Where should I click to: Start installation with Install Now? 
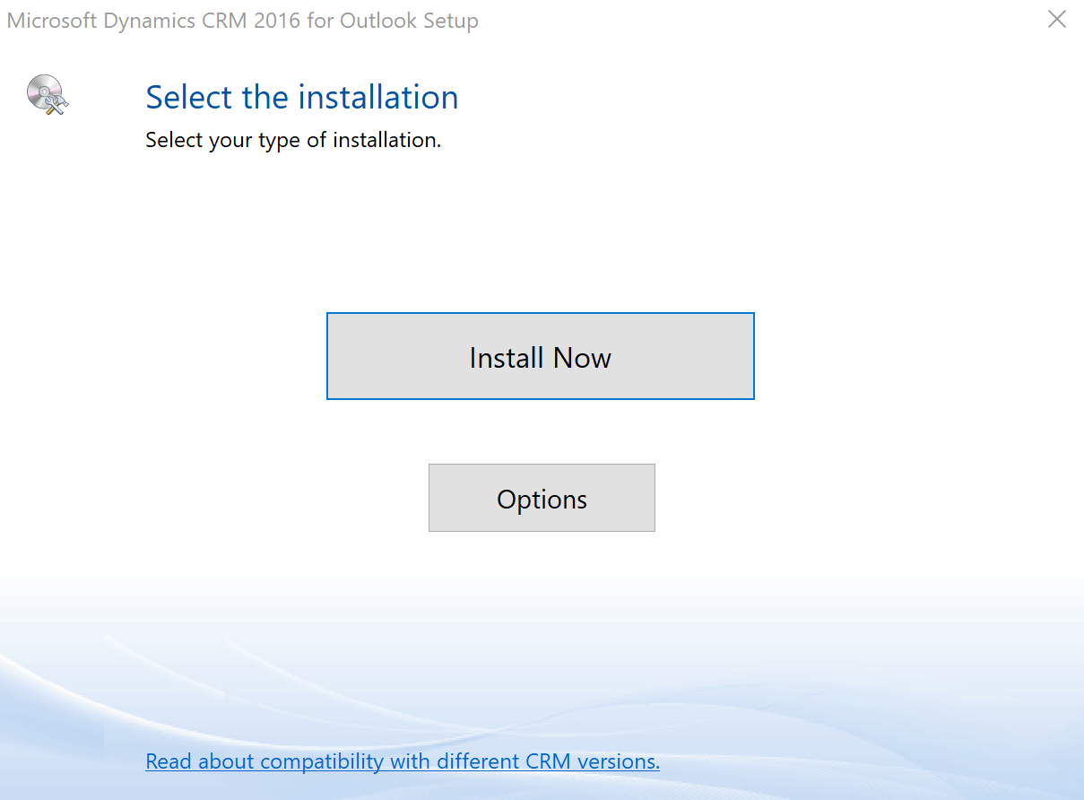540,356
